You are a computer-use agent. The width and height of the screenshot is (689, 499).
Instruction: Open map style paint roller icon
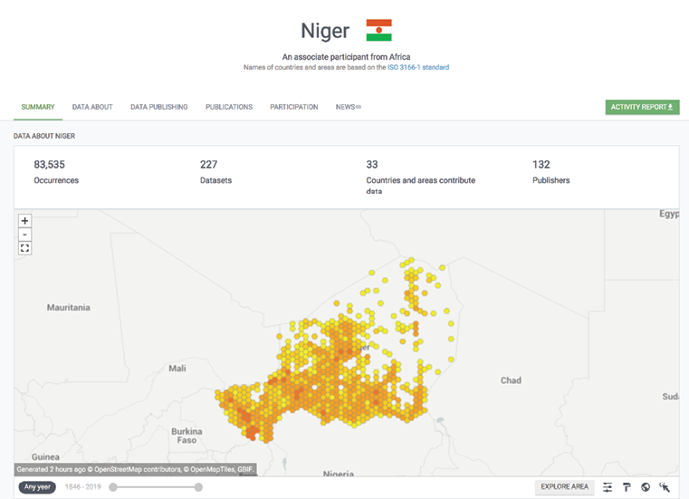627,487
